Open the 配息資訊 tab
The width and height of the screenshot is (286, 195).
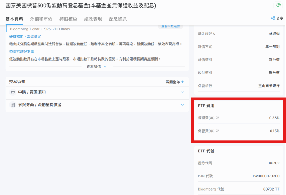point(118,19)
